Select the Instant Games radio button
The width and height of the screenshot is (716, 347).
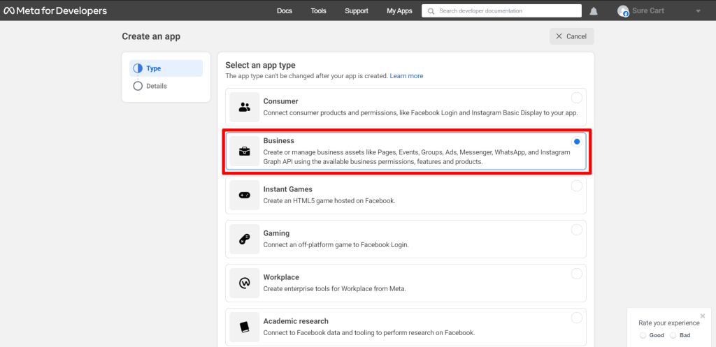[576, 186]
